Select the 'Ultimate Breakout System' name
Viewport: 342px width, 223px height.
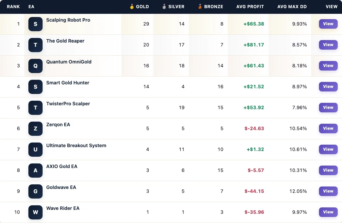coord(76,146)
